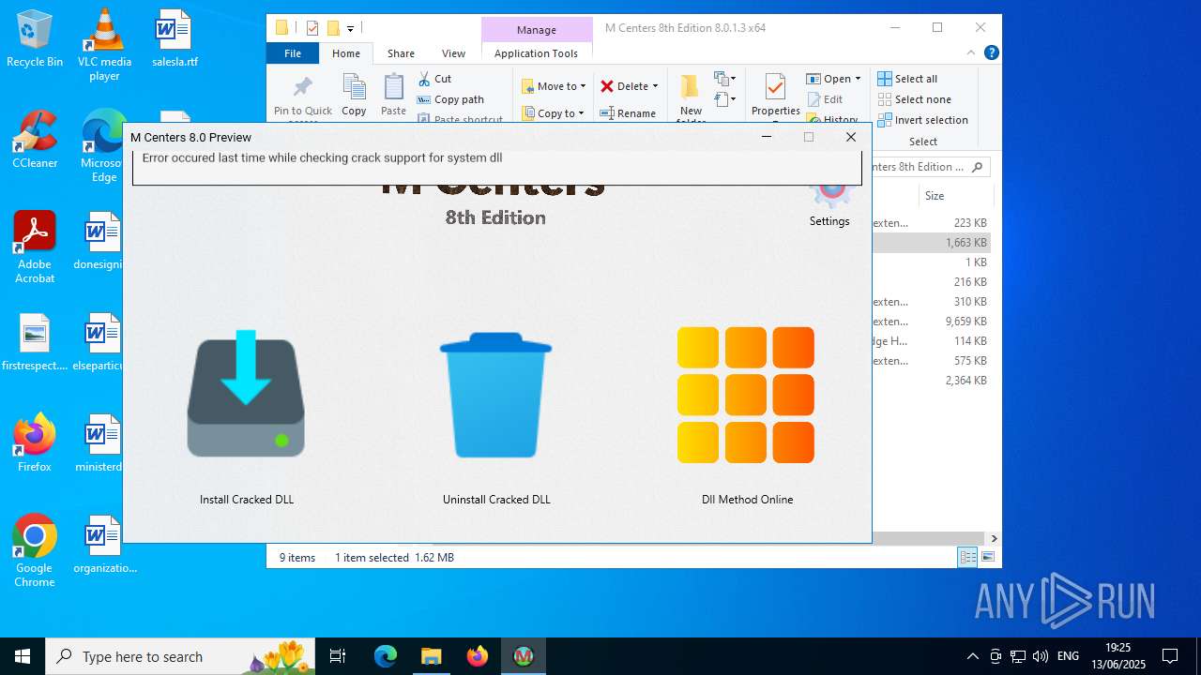
Task: Click Cut in the Explorer ribbon
Action: [x=434, y=79]
